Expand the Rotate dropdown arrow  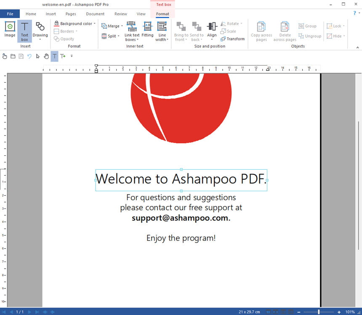click(x=242, y=23)
